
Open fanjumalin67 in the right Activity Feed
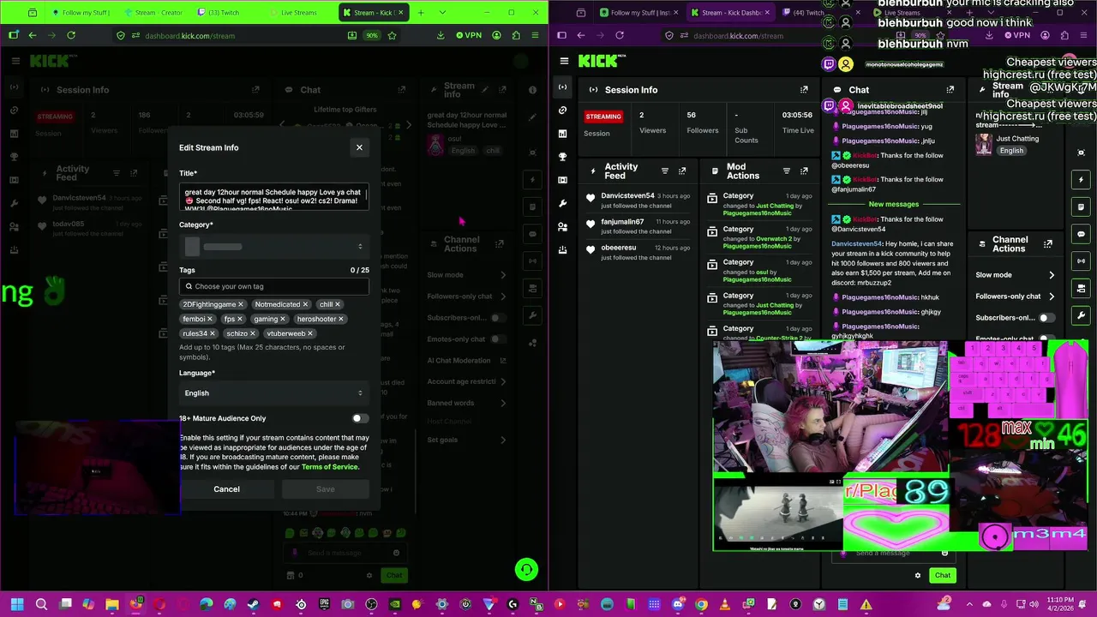point(622,222)
